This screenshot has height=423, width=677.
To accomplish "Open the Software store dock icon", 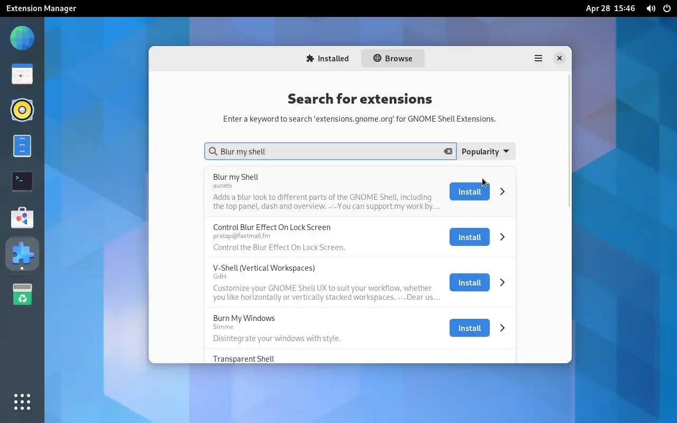I will click(22, 218).
